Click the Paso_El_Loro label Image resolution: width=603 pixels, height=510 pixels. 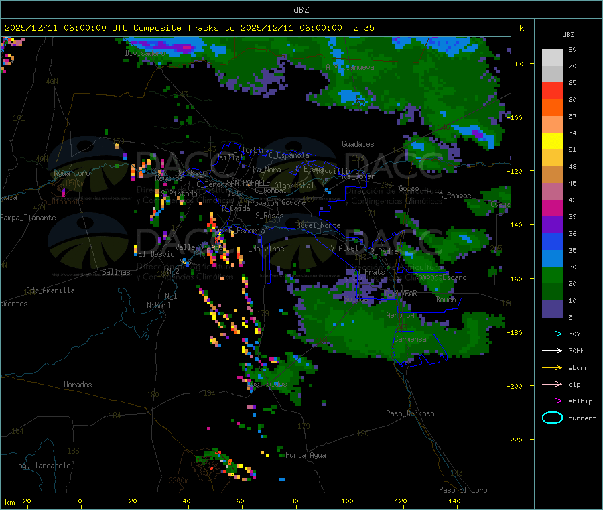pos(464,490)
